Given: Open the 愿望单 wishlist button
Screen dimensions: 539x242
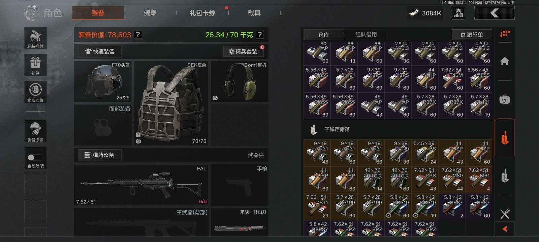Looking at the screenshot, I should [472, 34].
